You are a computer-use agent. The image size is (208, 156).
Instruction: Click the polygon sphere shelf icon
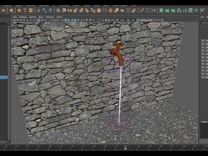(11, 10)
